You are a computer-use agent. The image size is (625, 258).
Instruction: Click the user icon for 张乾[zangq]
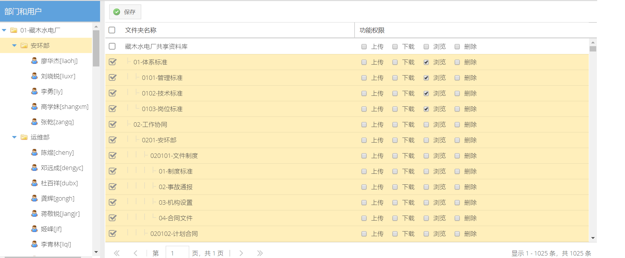click(x=34, y=122)
